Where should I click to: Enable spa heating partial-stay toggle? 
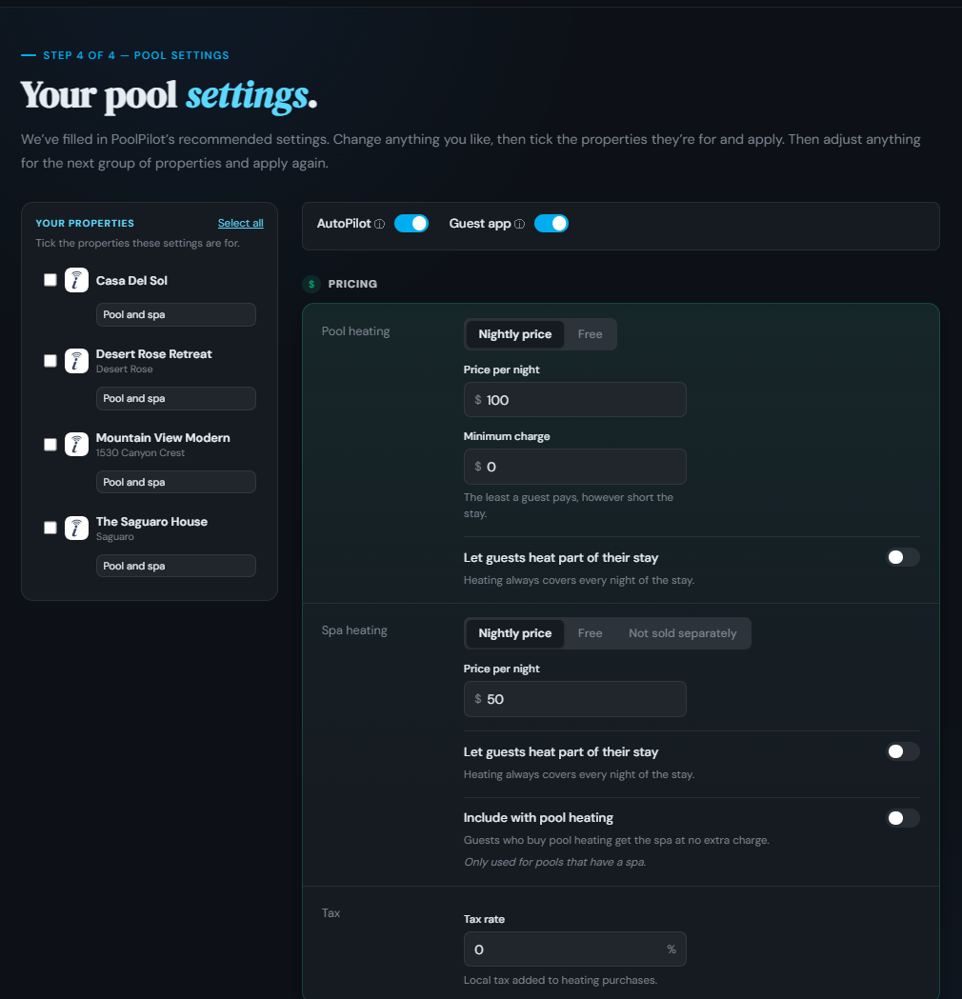point(903,751)
